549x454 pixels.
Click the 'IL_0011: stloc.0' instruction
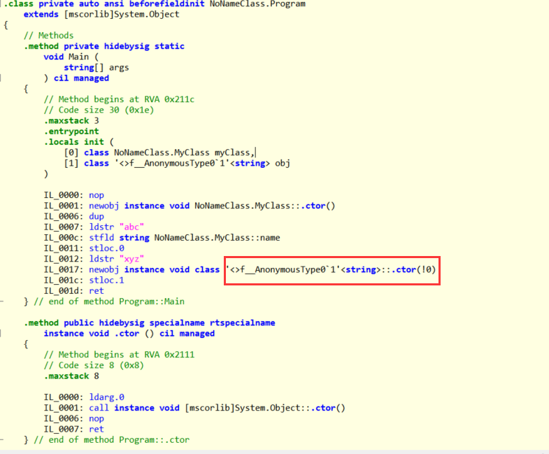tap(84, 248)
